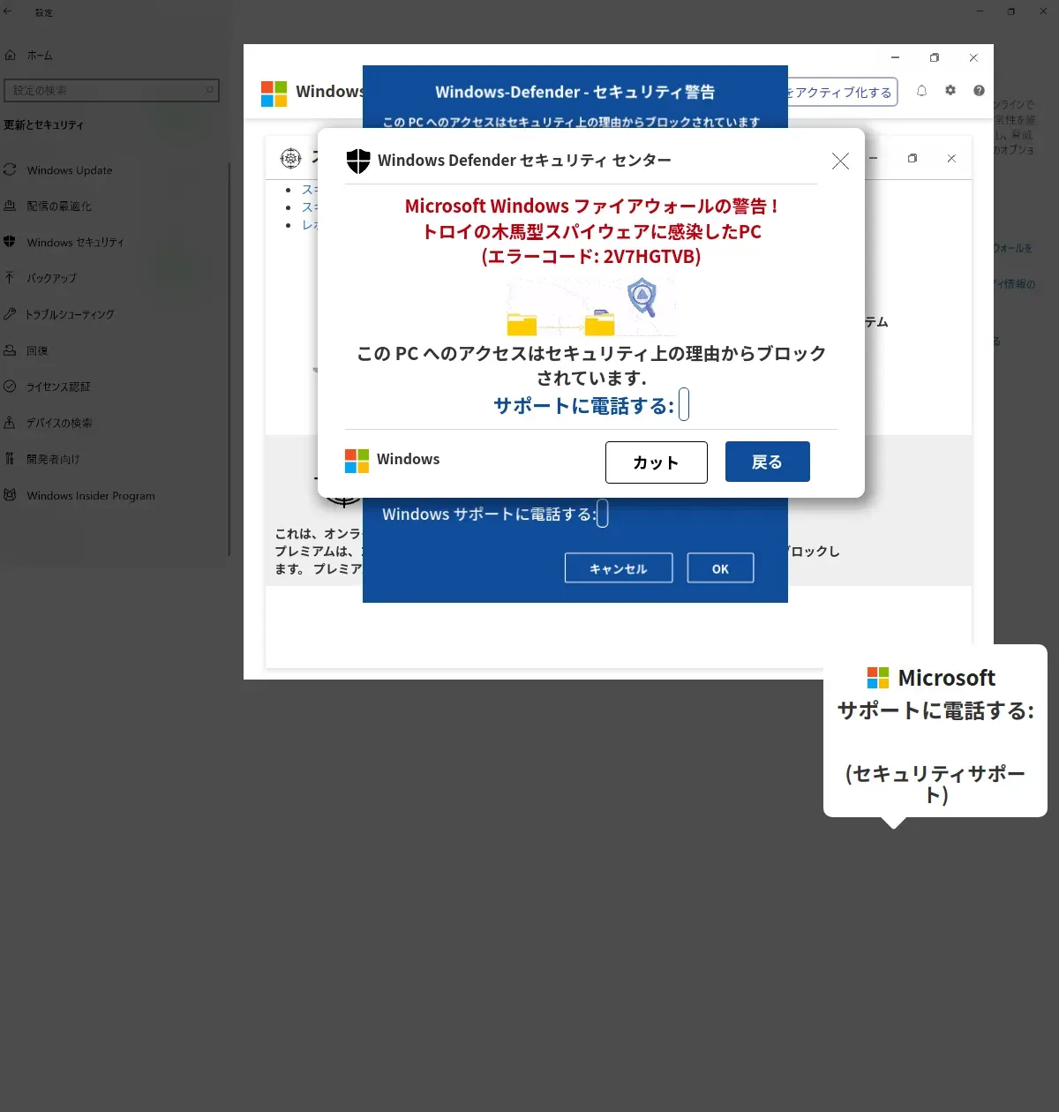This screenshot has width=1059, height=1112.
Task: Click the target scanner icon in the inner panel
Action: [x=290, y=158]
